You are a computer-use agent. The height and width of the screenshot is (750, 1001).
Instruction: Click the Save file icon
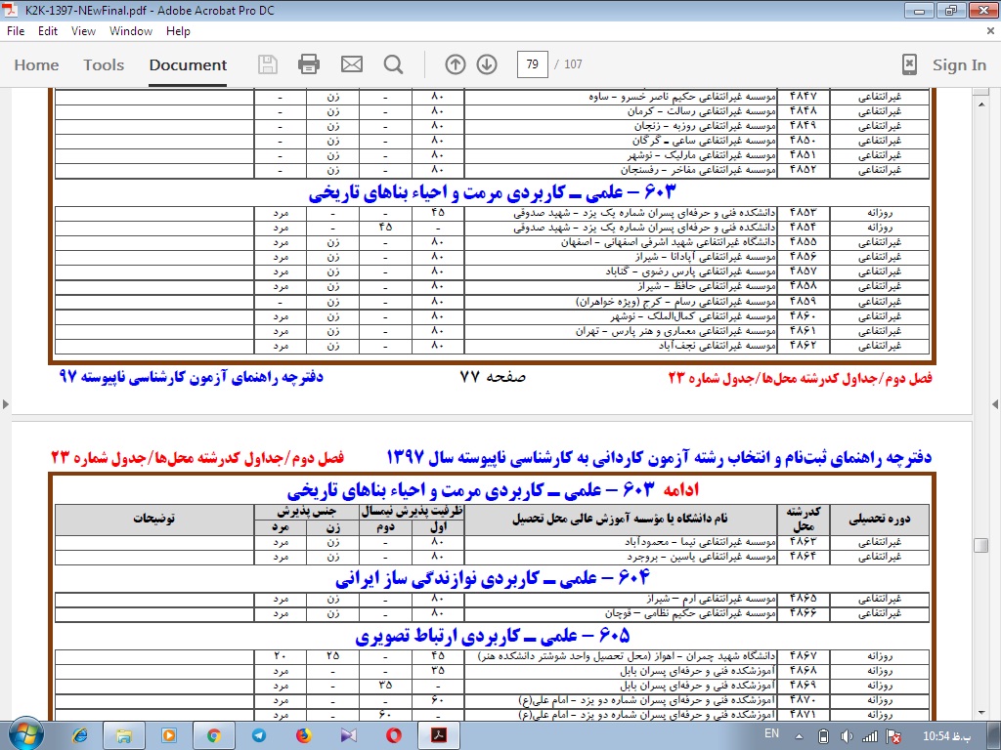pyautogui.click(x=268, y=64)
